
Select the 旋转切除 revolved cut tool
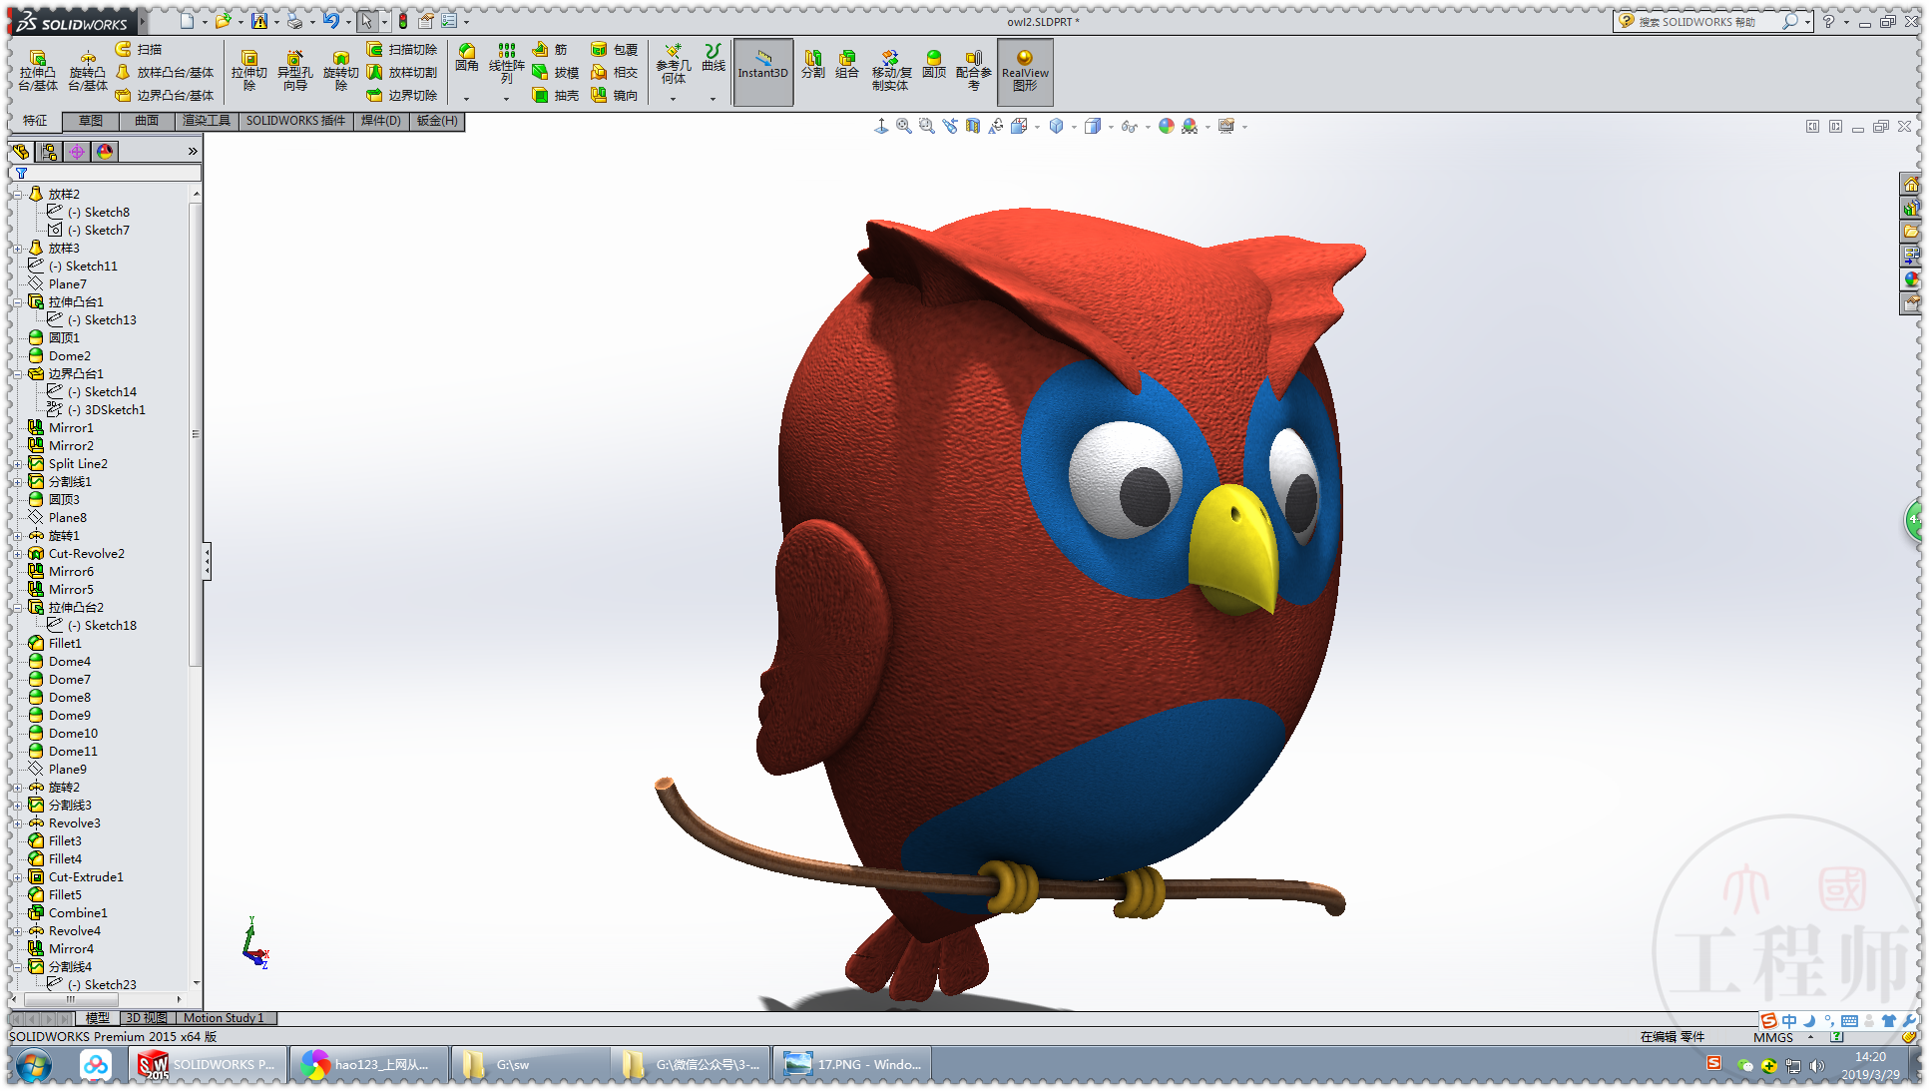[340, 70]
